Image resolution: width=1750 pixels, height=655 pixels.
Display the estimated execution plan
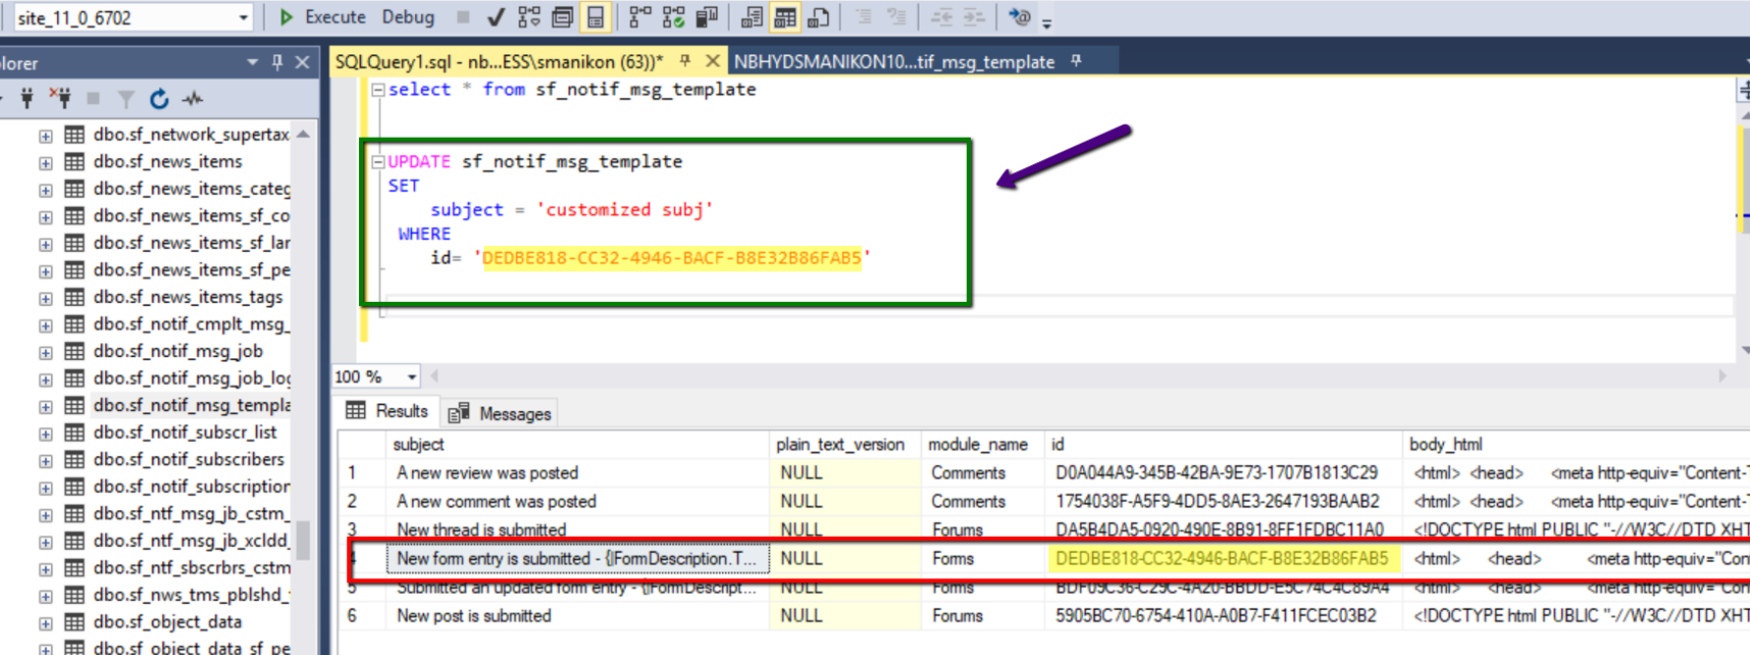point(529,17)
